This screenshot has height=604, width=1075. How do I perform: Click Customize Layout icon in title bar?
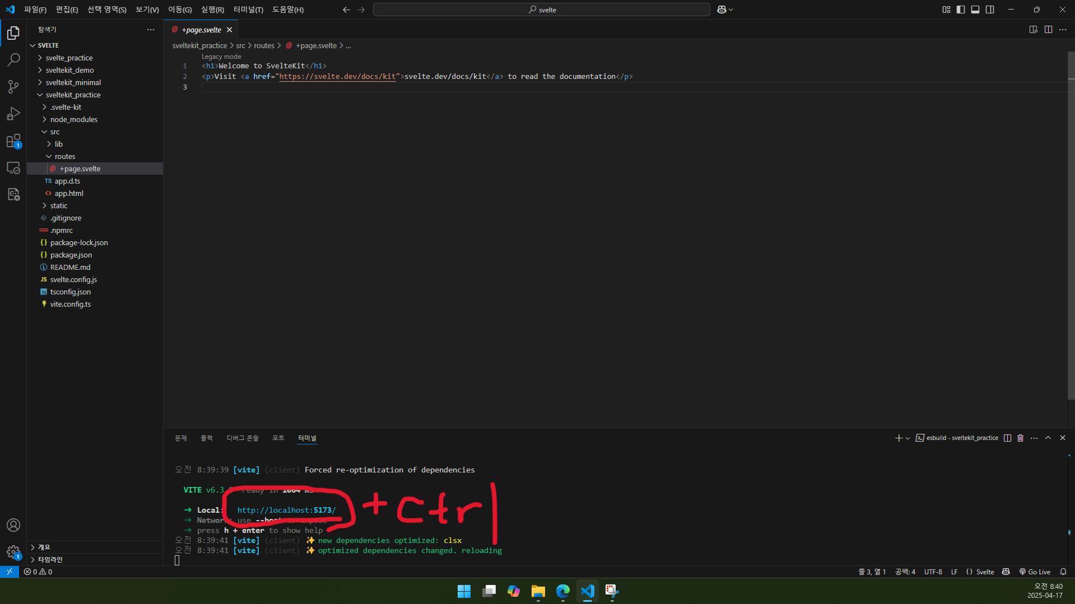coord(946,10)
